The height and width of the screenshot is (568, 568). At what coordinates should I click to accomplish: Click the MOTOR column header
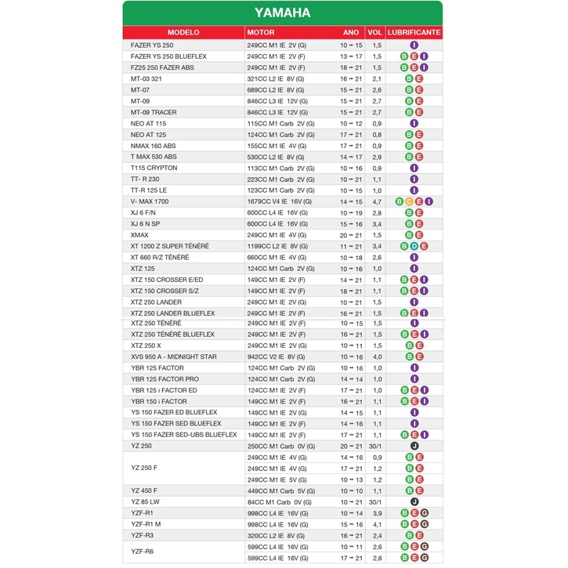pos(261,33)
